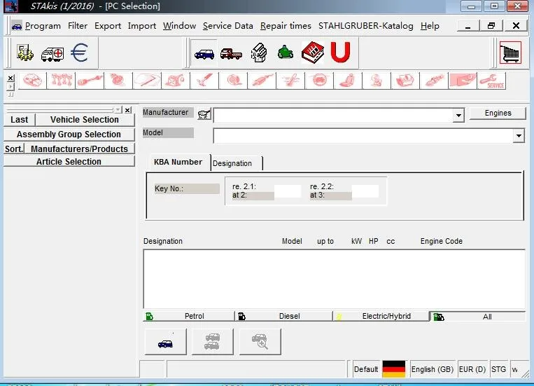Viewport: 534px width, 386px height.
Task: Show All fuel types
Action: point(477,317)
